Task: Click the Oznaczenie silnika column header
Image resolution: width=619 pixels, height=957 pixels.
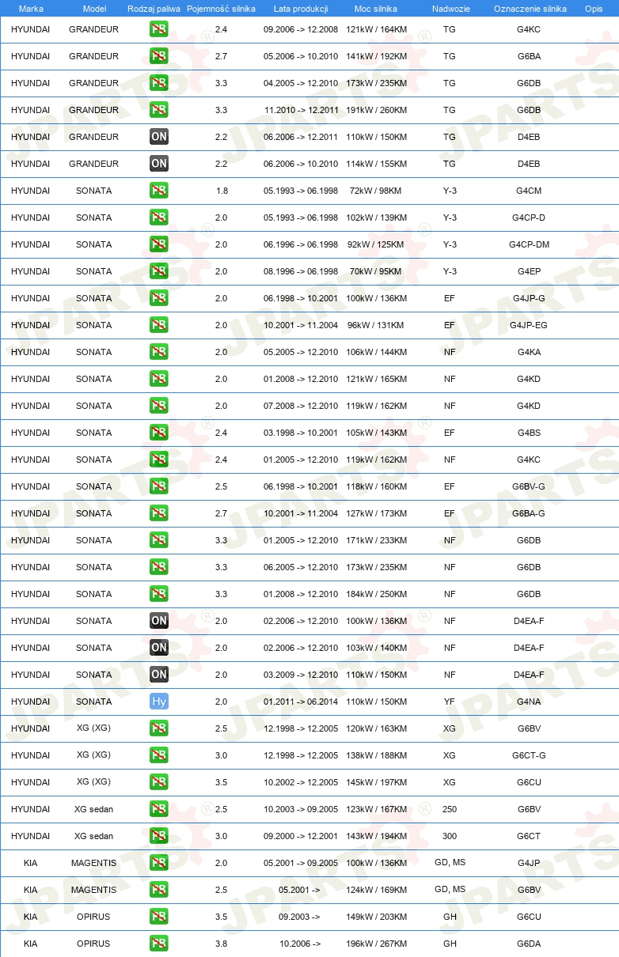Action: click(x=530, y=9)
